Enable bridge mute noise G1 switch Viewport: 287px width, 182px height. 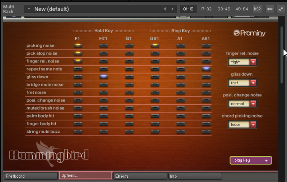(x=129, y=85)
